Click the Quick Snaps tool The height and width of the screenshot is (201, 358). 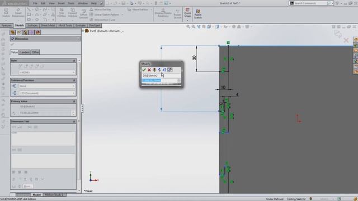[x=187, y=13]
